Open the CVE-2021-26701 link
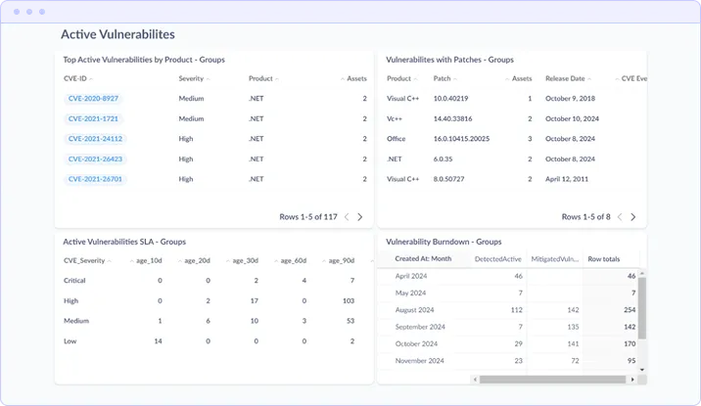Screen dimensions: 701x406 [x=95, y=179]
